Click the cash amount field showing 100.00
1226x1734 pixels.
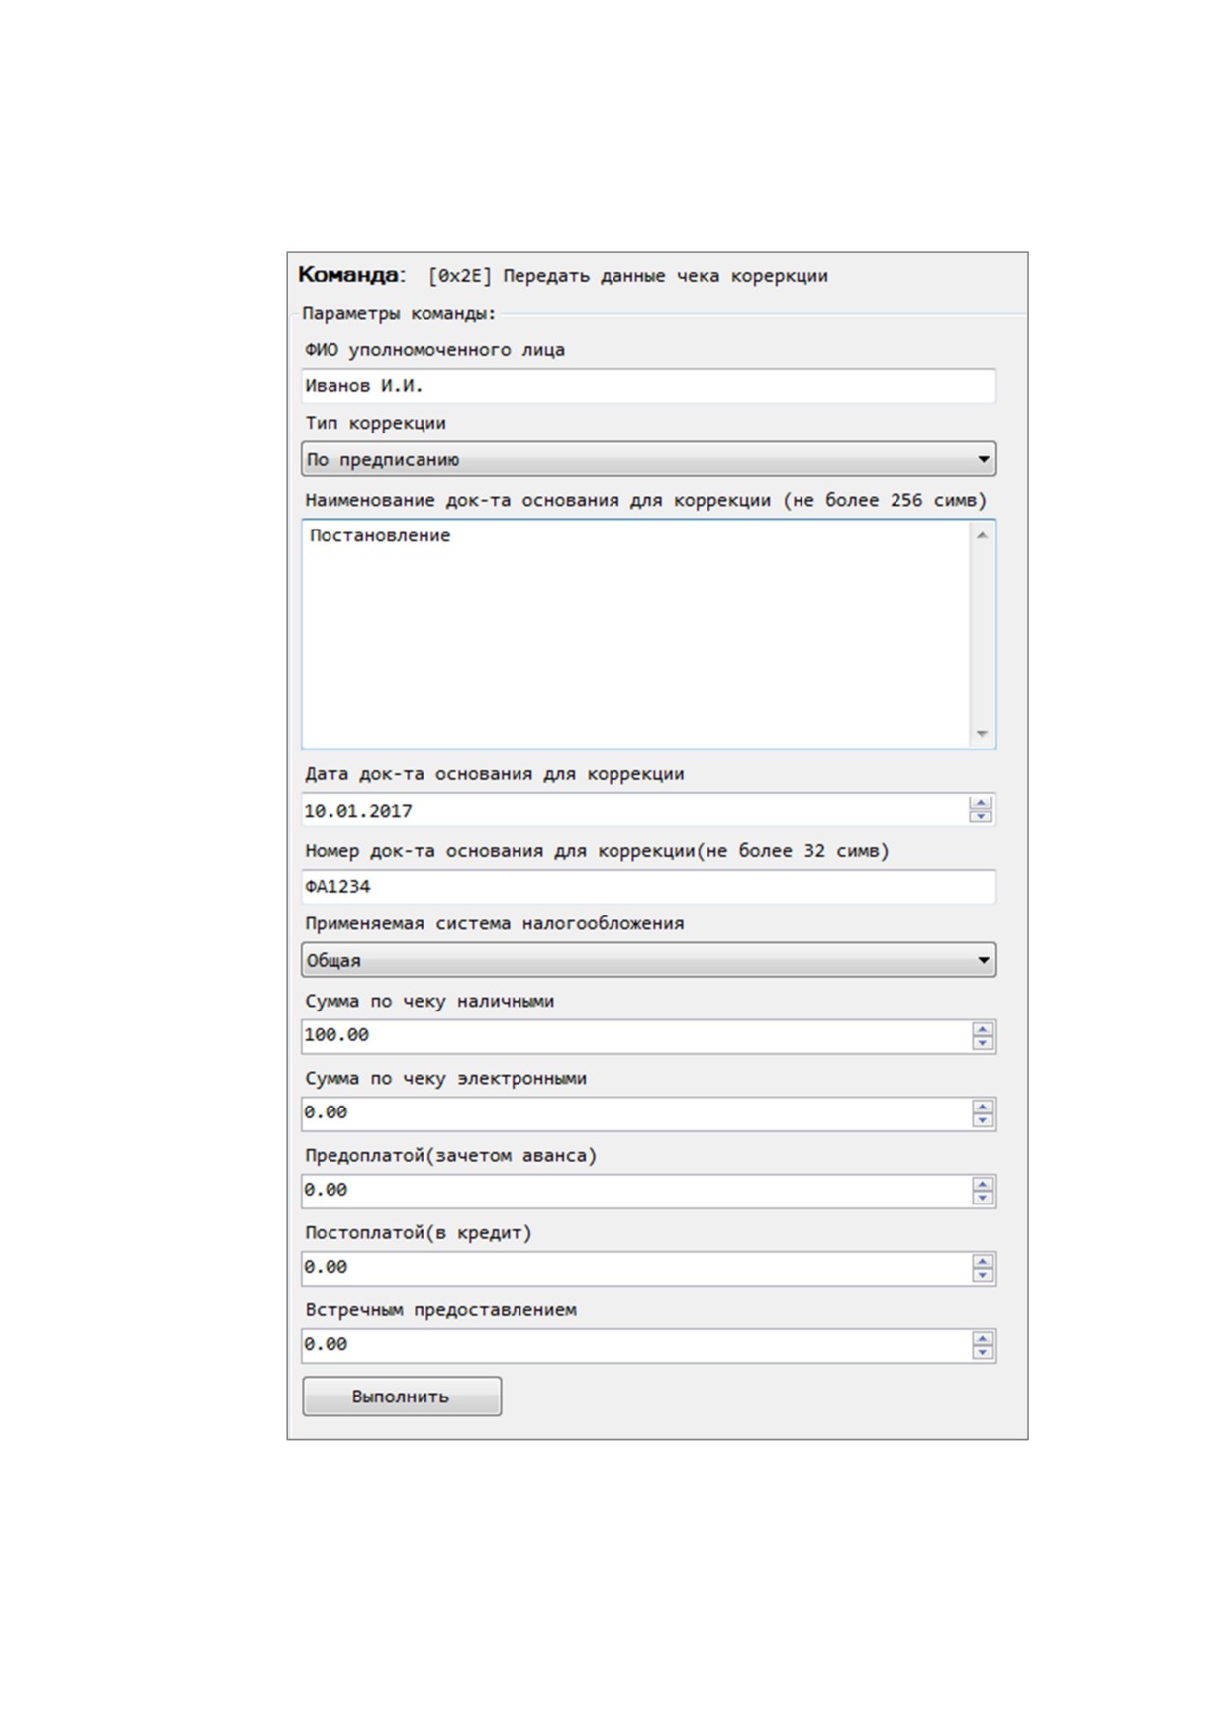coord(635,1036)
